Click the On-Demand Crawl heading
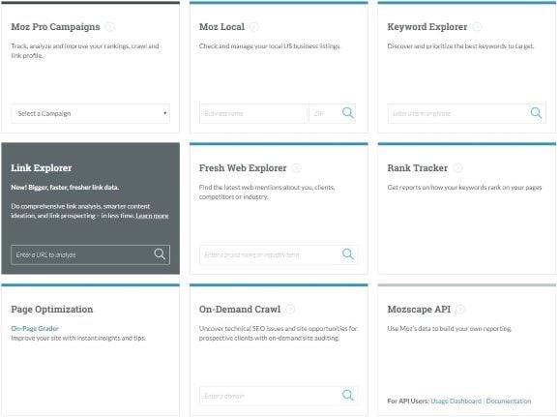Viewport: 559px width, 417px height. (x=240, y=310)
